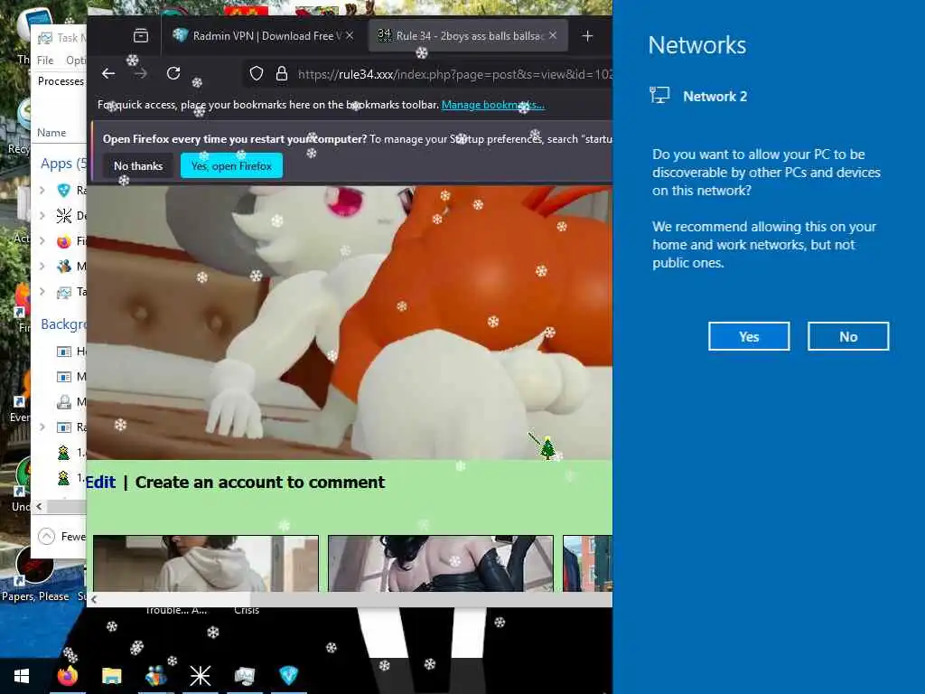Click the Edit link below the post
This screenshot has width=925, height=694.
coord(101,483)
